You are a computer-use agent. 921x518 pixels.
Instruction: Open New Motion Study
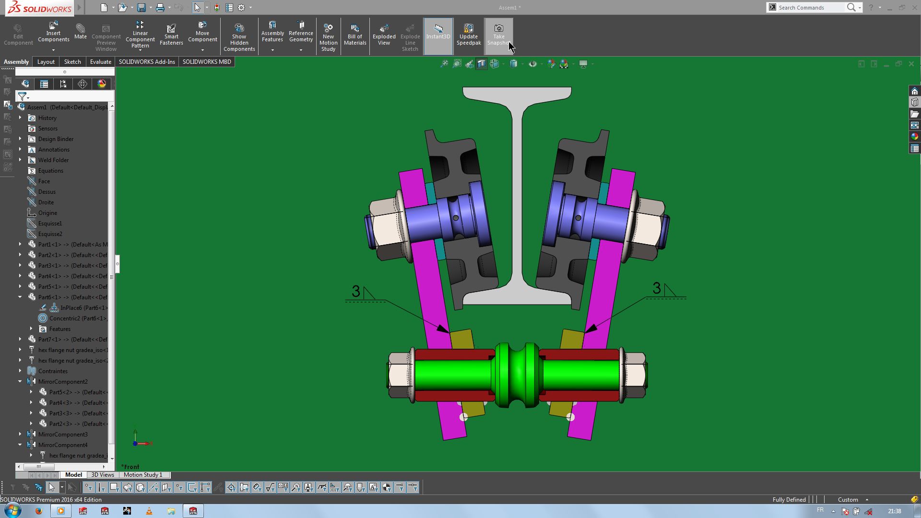328,36
